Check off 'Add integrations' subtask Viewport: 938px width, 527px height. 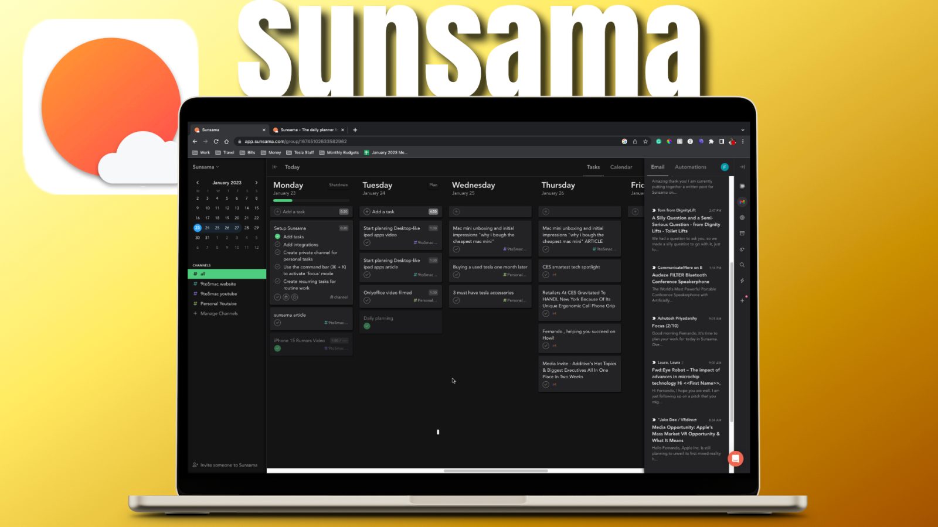(x=278, y=245)
